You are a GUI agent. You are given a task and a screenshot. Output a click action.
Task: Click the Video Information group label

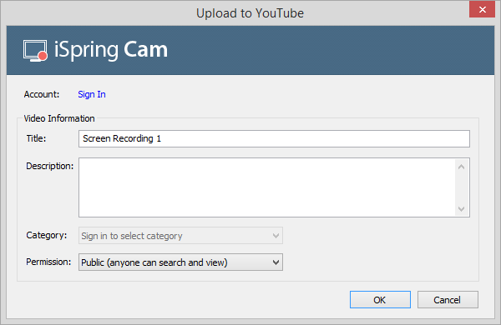59,118
